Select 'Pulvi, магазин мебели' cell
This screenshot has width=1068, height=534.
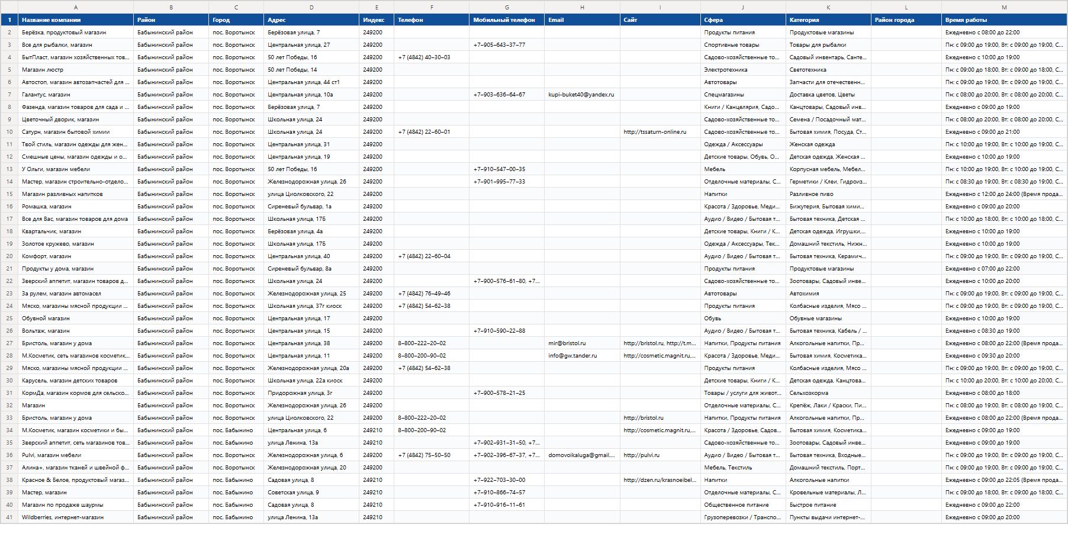(x=76, y=455)
